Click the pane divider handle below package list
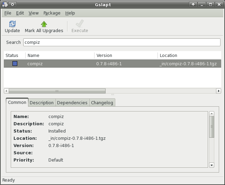The width and height of the screenshot is (225, 185). [112, 95]
